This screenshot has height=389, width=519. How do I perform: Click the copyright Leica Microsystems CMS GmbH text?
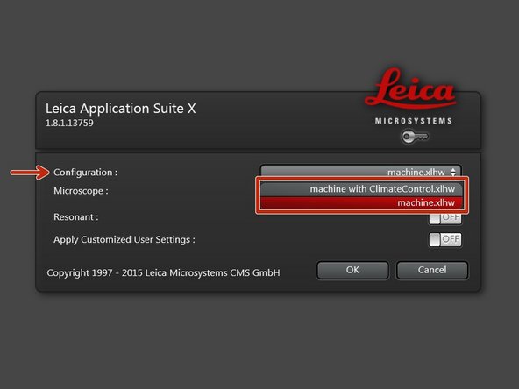[x=163, y=272]
